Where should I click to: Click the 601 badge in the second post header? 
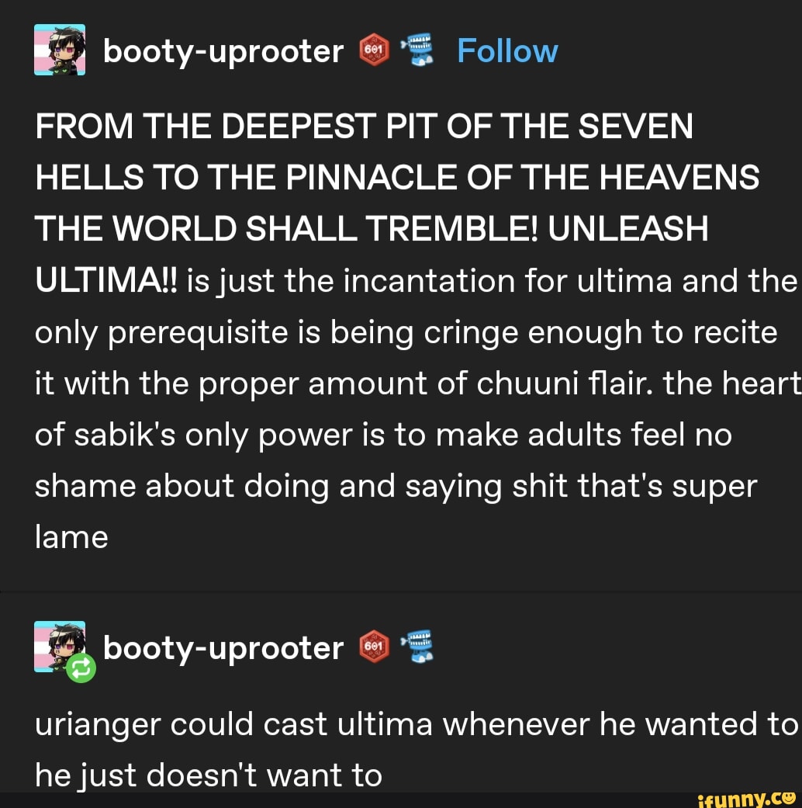(375, 647)
